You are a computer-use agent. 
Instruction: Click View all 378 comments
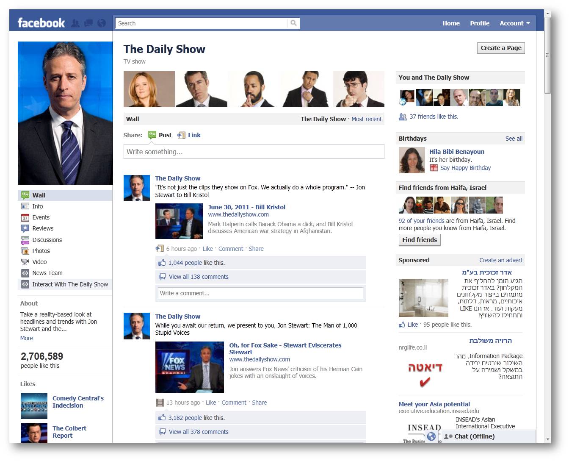(199, 432)
